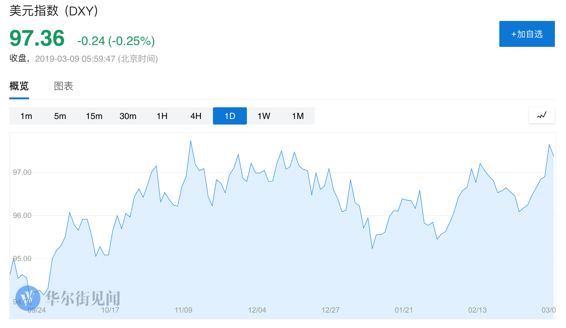
Task: Switch to the 图表 chart tab
Action: coord(64,86)
